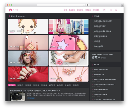Image resolution: width=129 pixels, height=109 pixels.
Task: Reload the page with browser refresh icon
Action: click(x=84, y=5)
